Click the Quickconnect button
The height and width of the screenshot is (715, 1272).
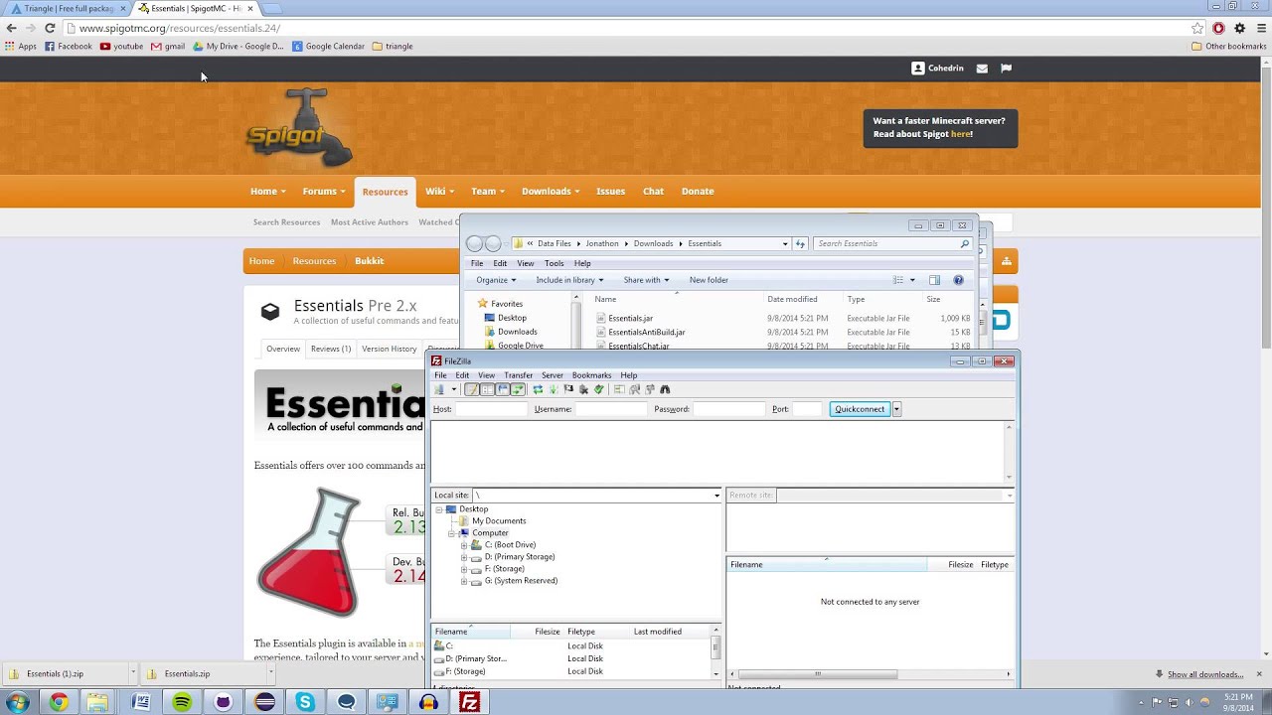point(860,409)
